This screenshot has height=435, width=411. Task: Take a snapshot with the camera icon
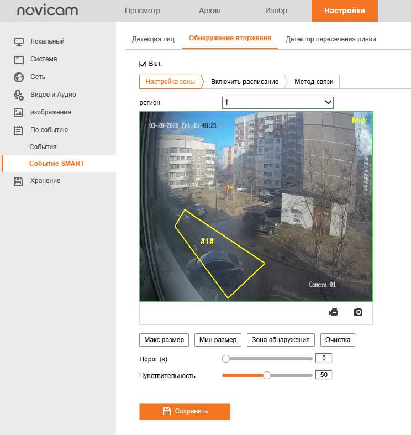point(358,312)
